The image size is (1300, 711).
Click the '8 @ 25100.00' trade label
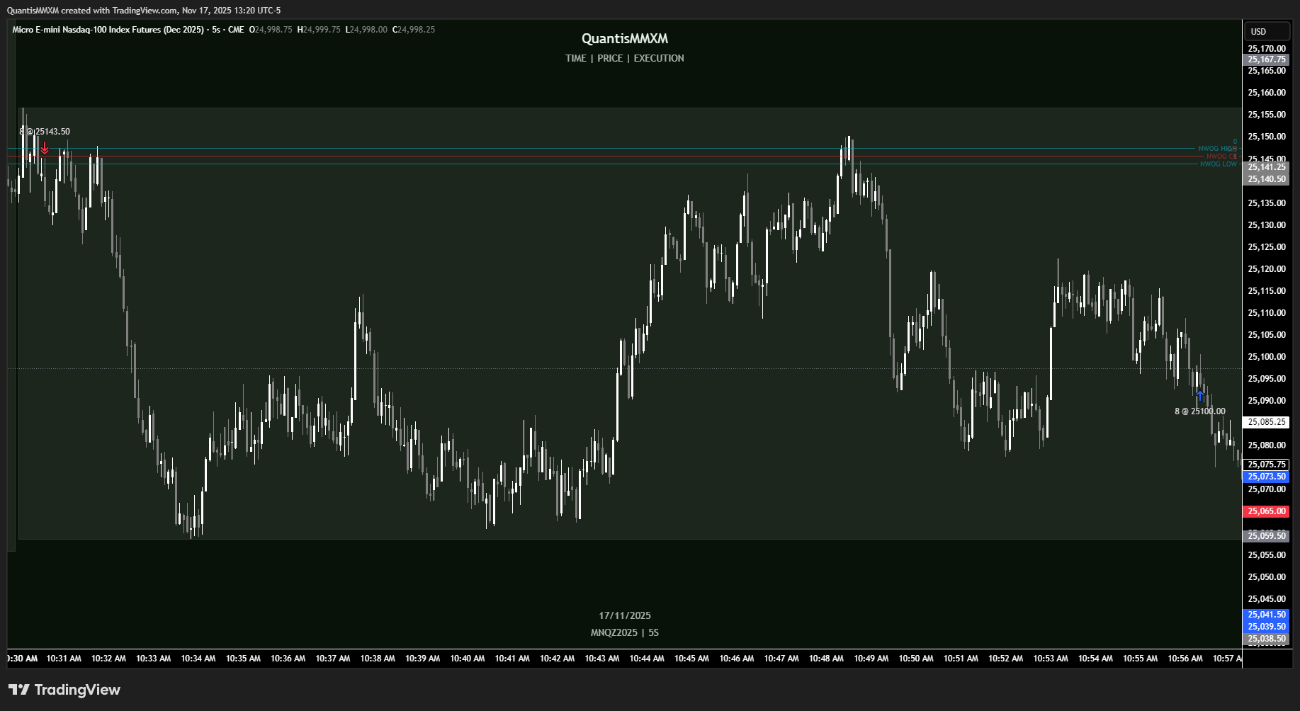[x=1199, y=411]
